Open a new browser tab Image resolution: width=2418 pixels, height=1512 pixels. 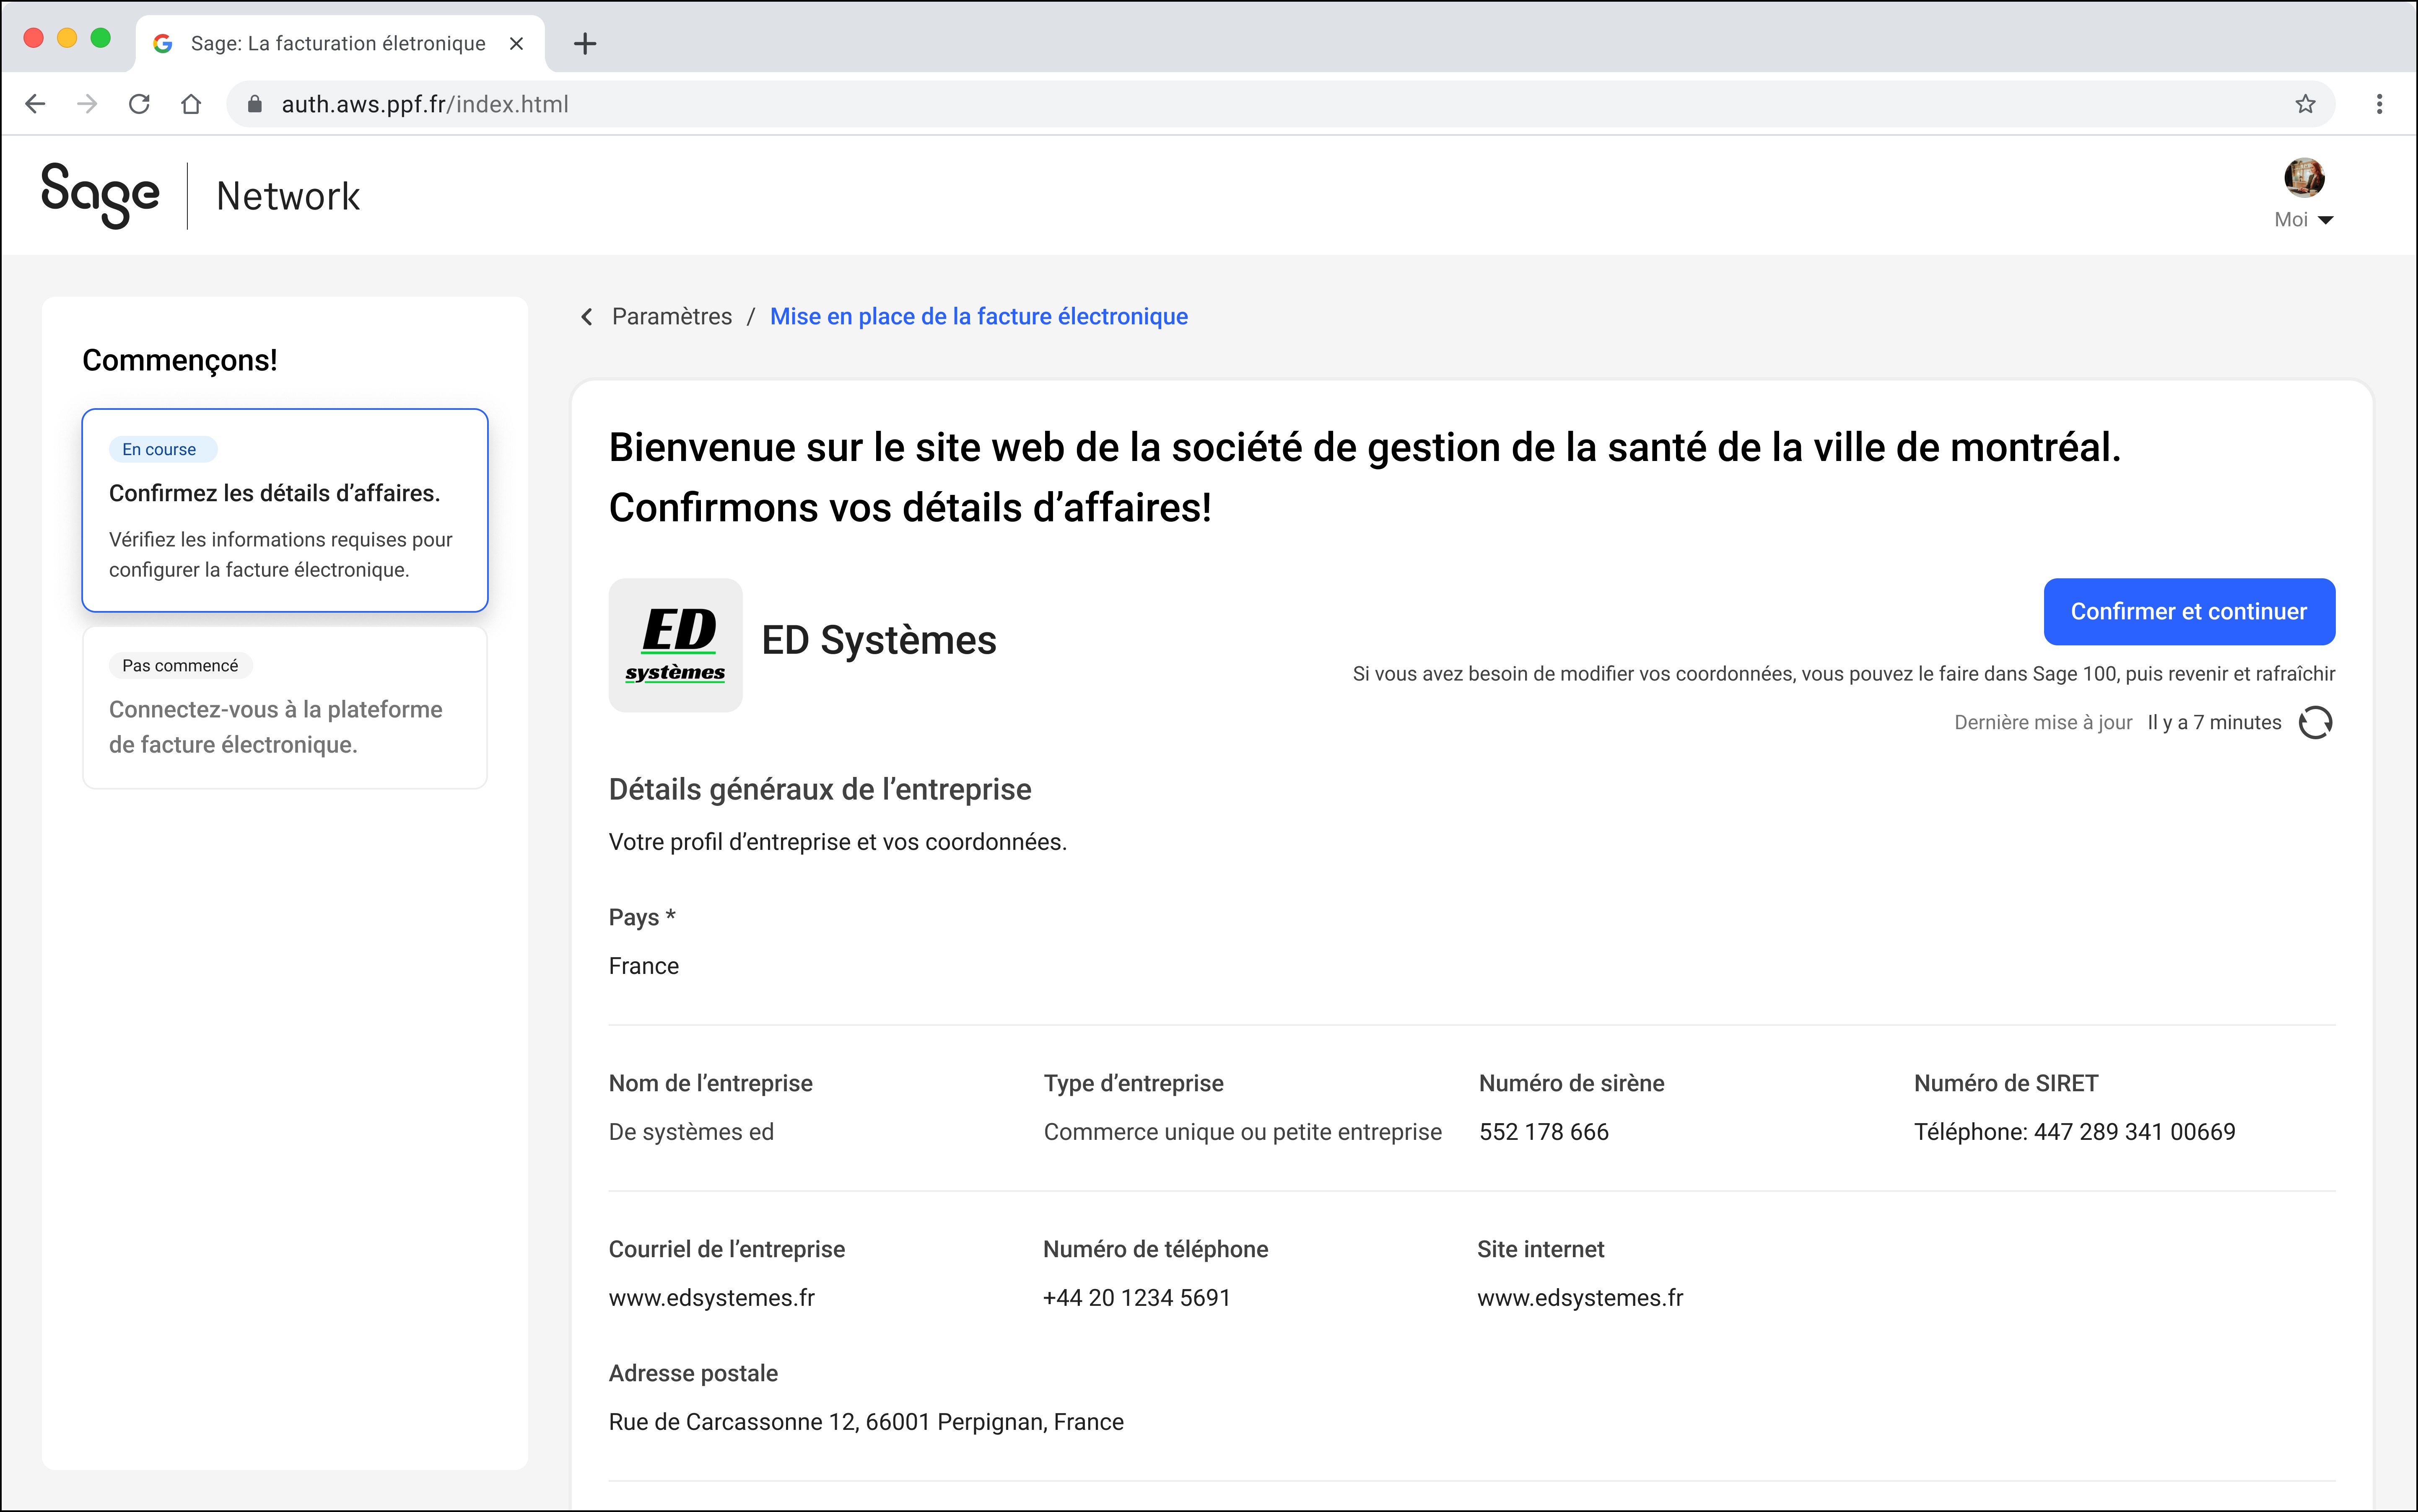pos(585,44)
